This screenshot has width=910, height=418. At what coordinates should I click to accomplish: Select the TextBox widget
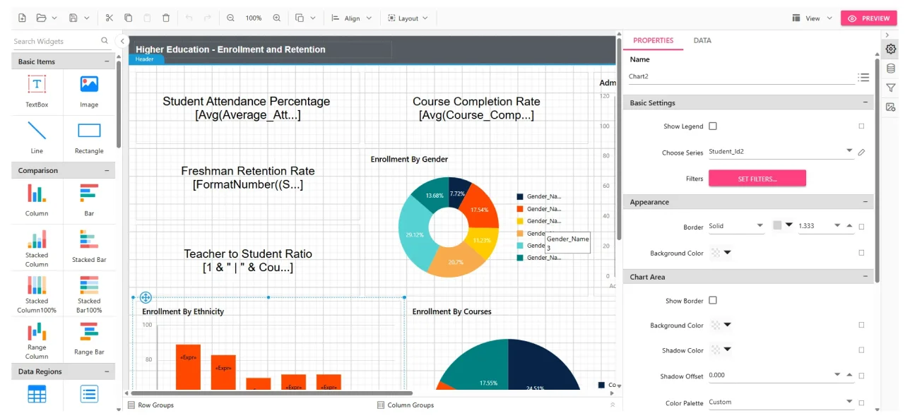point(37,92)
